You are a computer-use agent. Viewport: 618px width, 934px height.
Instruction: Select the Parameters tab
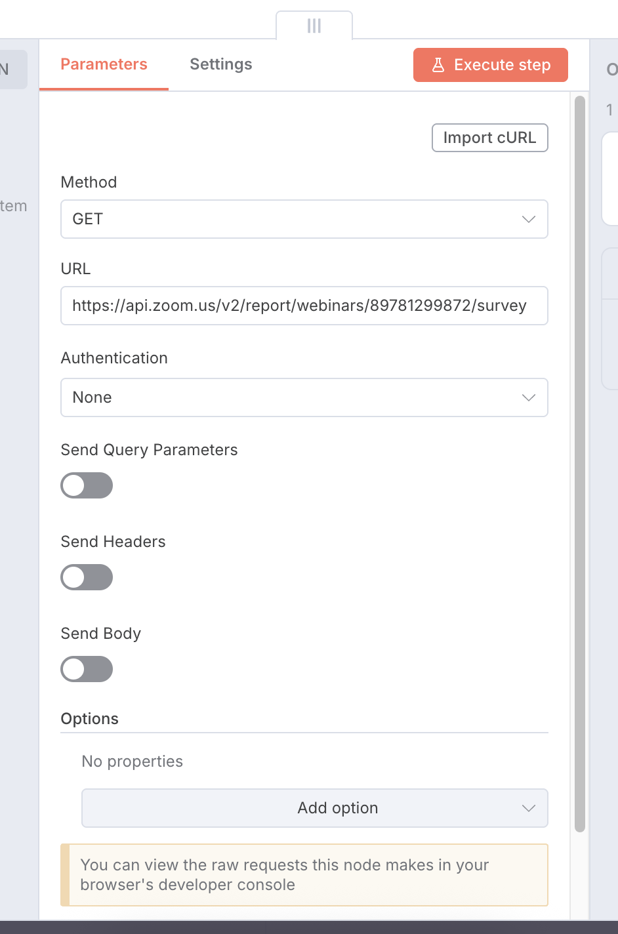(104, 64)
